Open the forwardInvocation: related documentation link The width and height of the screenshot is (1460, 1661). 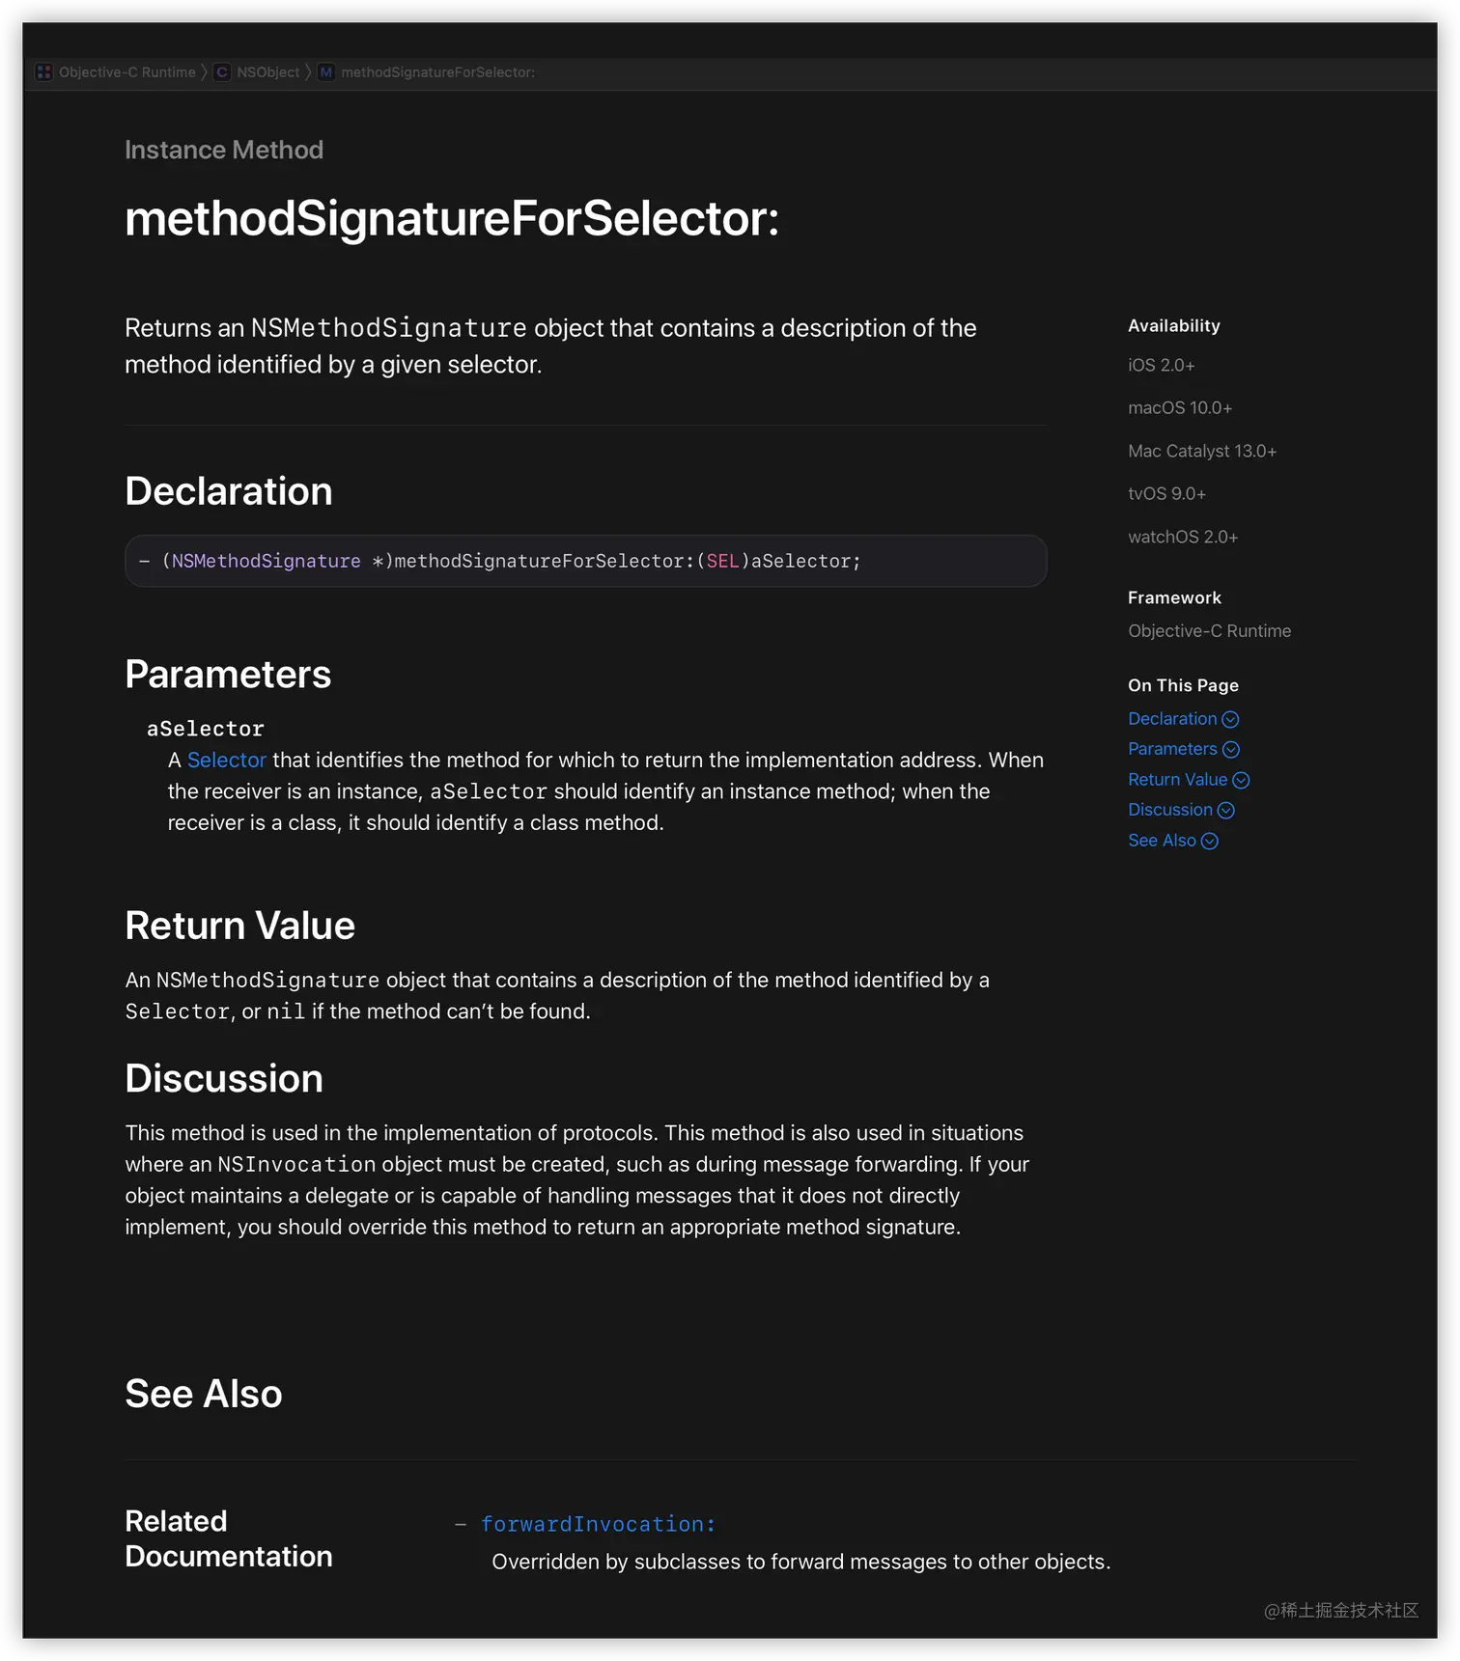click(597, 1523)
